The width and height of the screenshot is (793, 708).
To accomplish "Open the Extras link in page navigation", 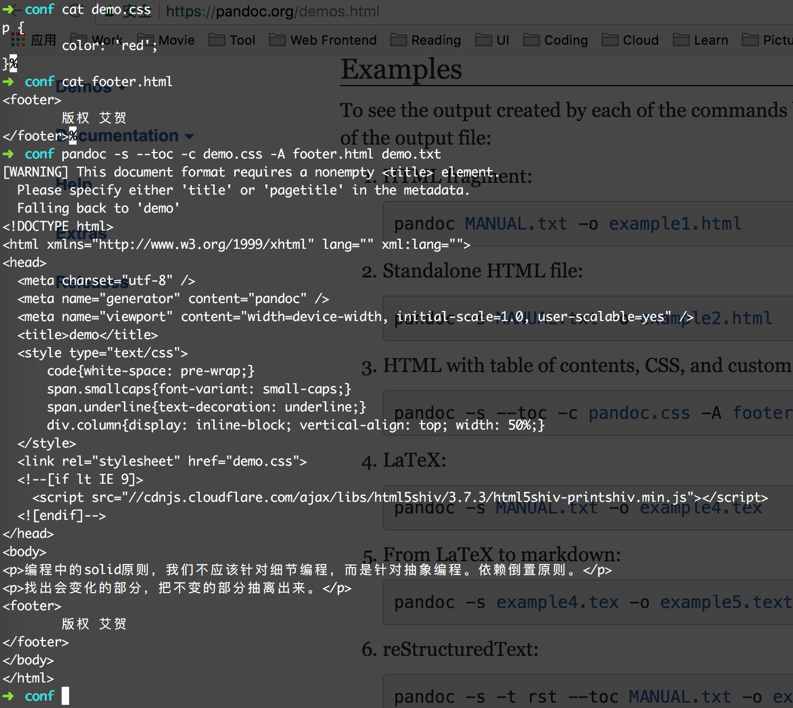I will point(81,234).
